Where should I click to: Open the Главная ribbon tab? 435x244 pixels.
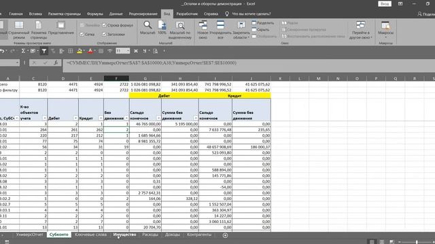(x=16, y=14)
